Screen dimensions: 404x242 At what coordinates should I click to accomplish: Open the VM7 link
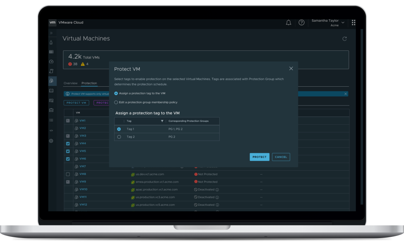coord(83,166)
